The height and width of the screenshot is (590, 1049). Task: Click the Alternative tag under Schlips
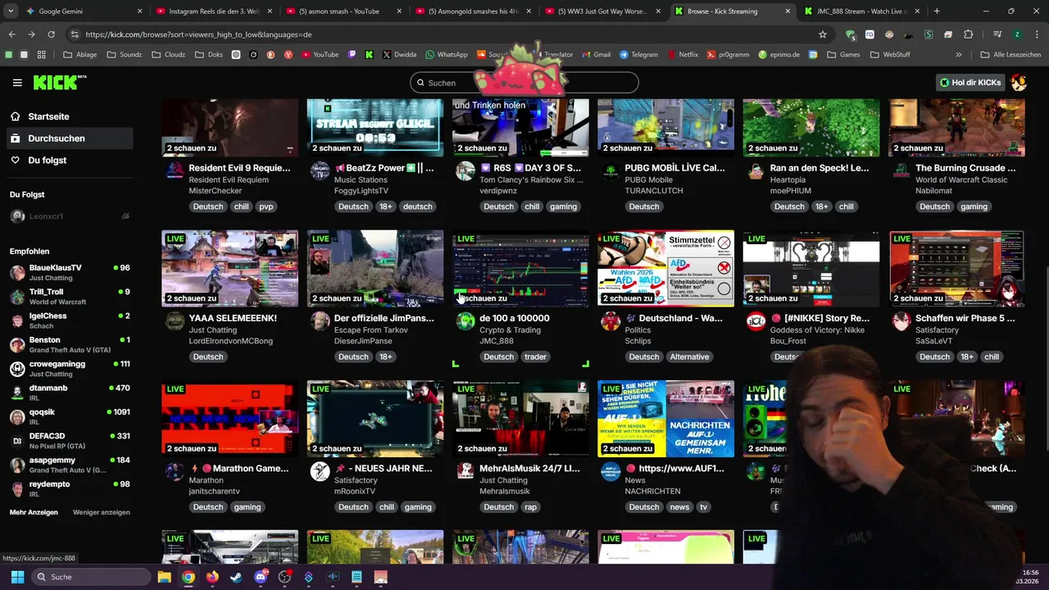(x=689, y=356)
